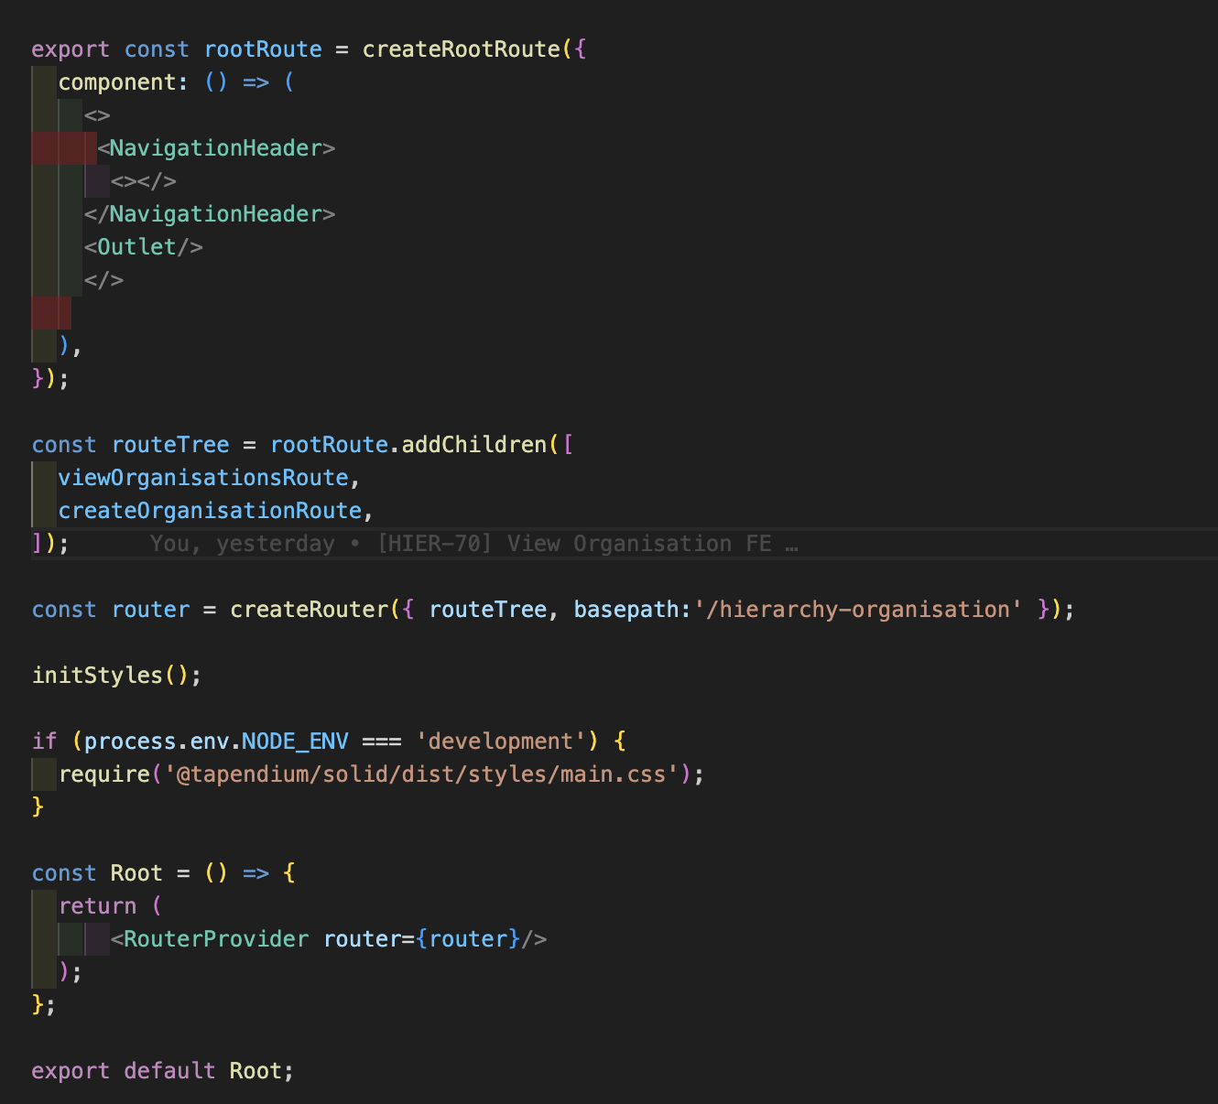Click the 'development' string literal
Viewport: 1218px width, 1104px height.
[x=501, y=741]
